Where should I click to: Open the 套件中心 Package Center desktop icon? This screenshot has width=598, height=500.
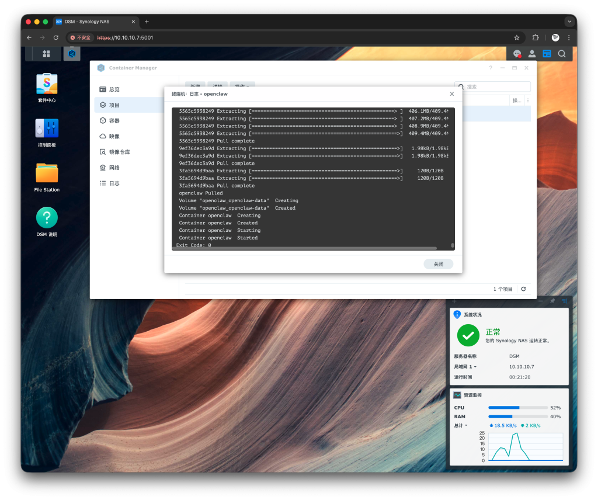[47, 84]
